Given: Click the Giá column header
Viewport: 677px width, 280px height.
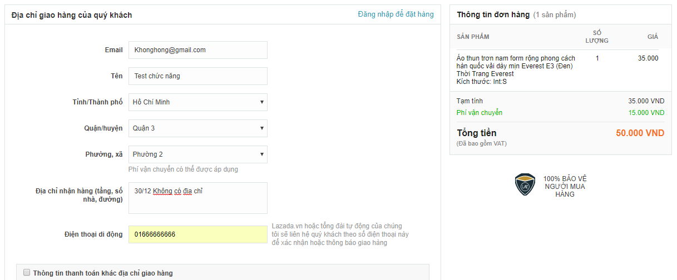Looking at the screenshot, I should [x=653, y=37].
